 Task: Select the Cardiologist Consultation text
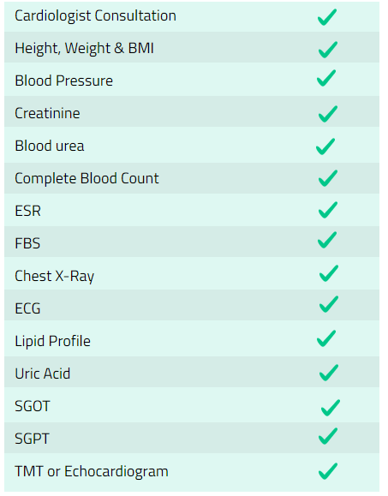[x=95, y=16]
